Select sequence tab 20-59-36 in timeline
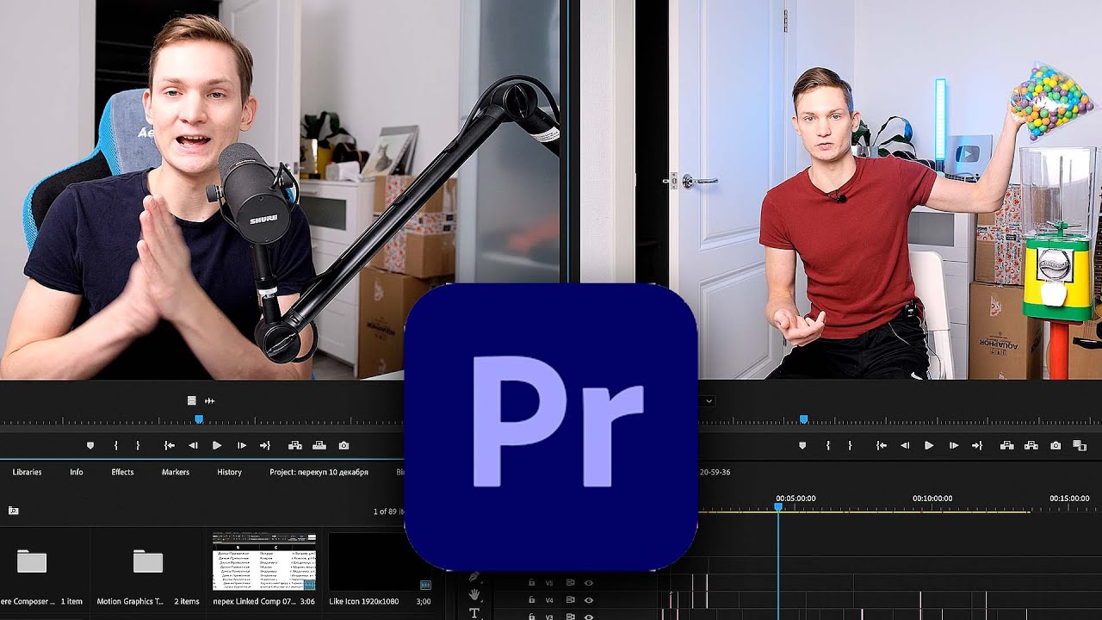Screen dimensions: 1102x620 tap(715, 472)
